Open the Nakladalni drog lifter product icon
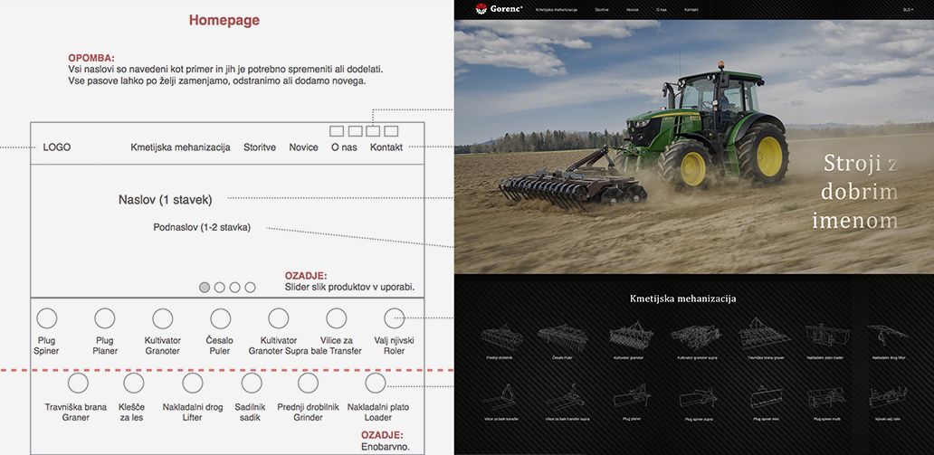This screenshot has width=934, height=455. [x=887, y=336]
